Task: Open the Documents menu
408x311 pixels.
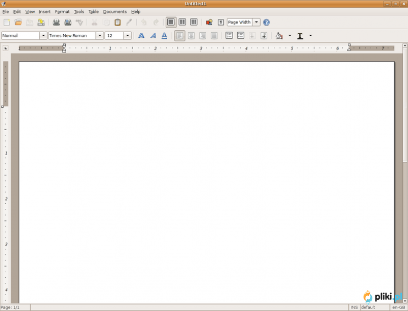Action: coord(115,12)
